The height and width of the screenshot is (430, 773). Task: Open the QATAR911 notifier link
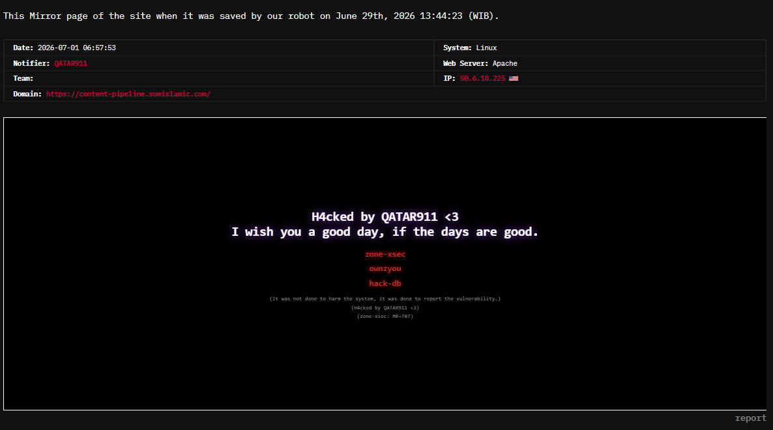coord(70,63)
